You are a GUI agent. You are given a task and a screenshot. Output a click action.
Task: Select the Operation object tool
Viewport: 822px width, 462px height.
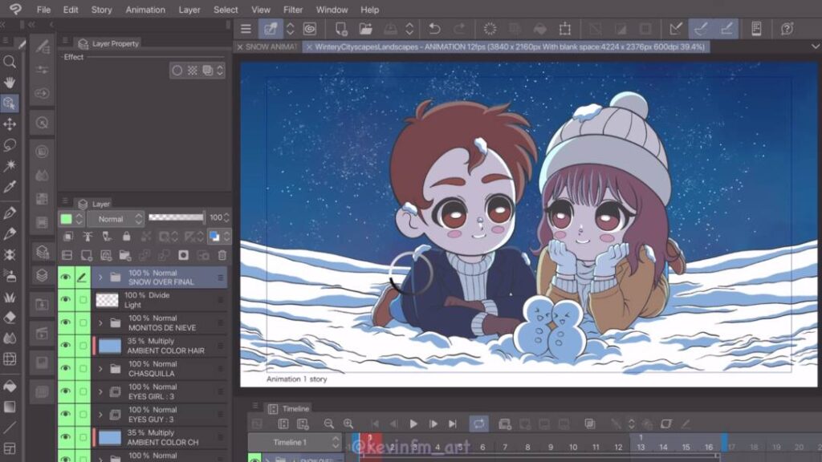tap(10, 103)
